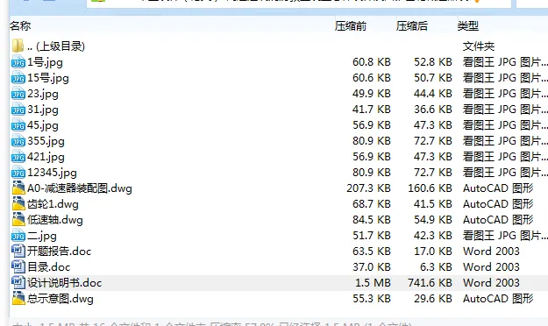The width and height of the screenshot is (548, 326).
Task: Click the 29.6 KB compressed size value
Action: tap(433, 299)
